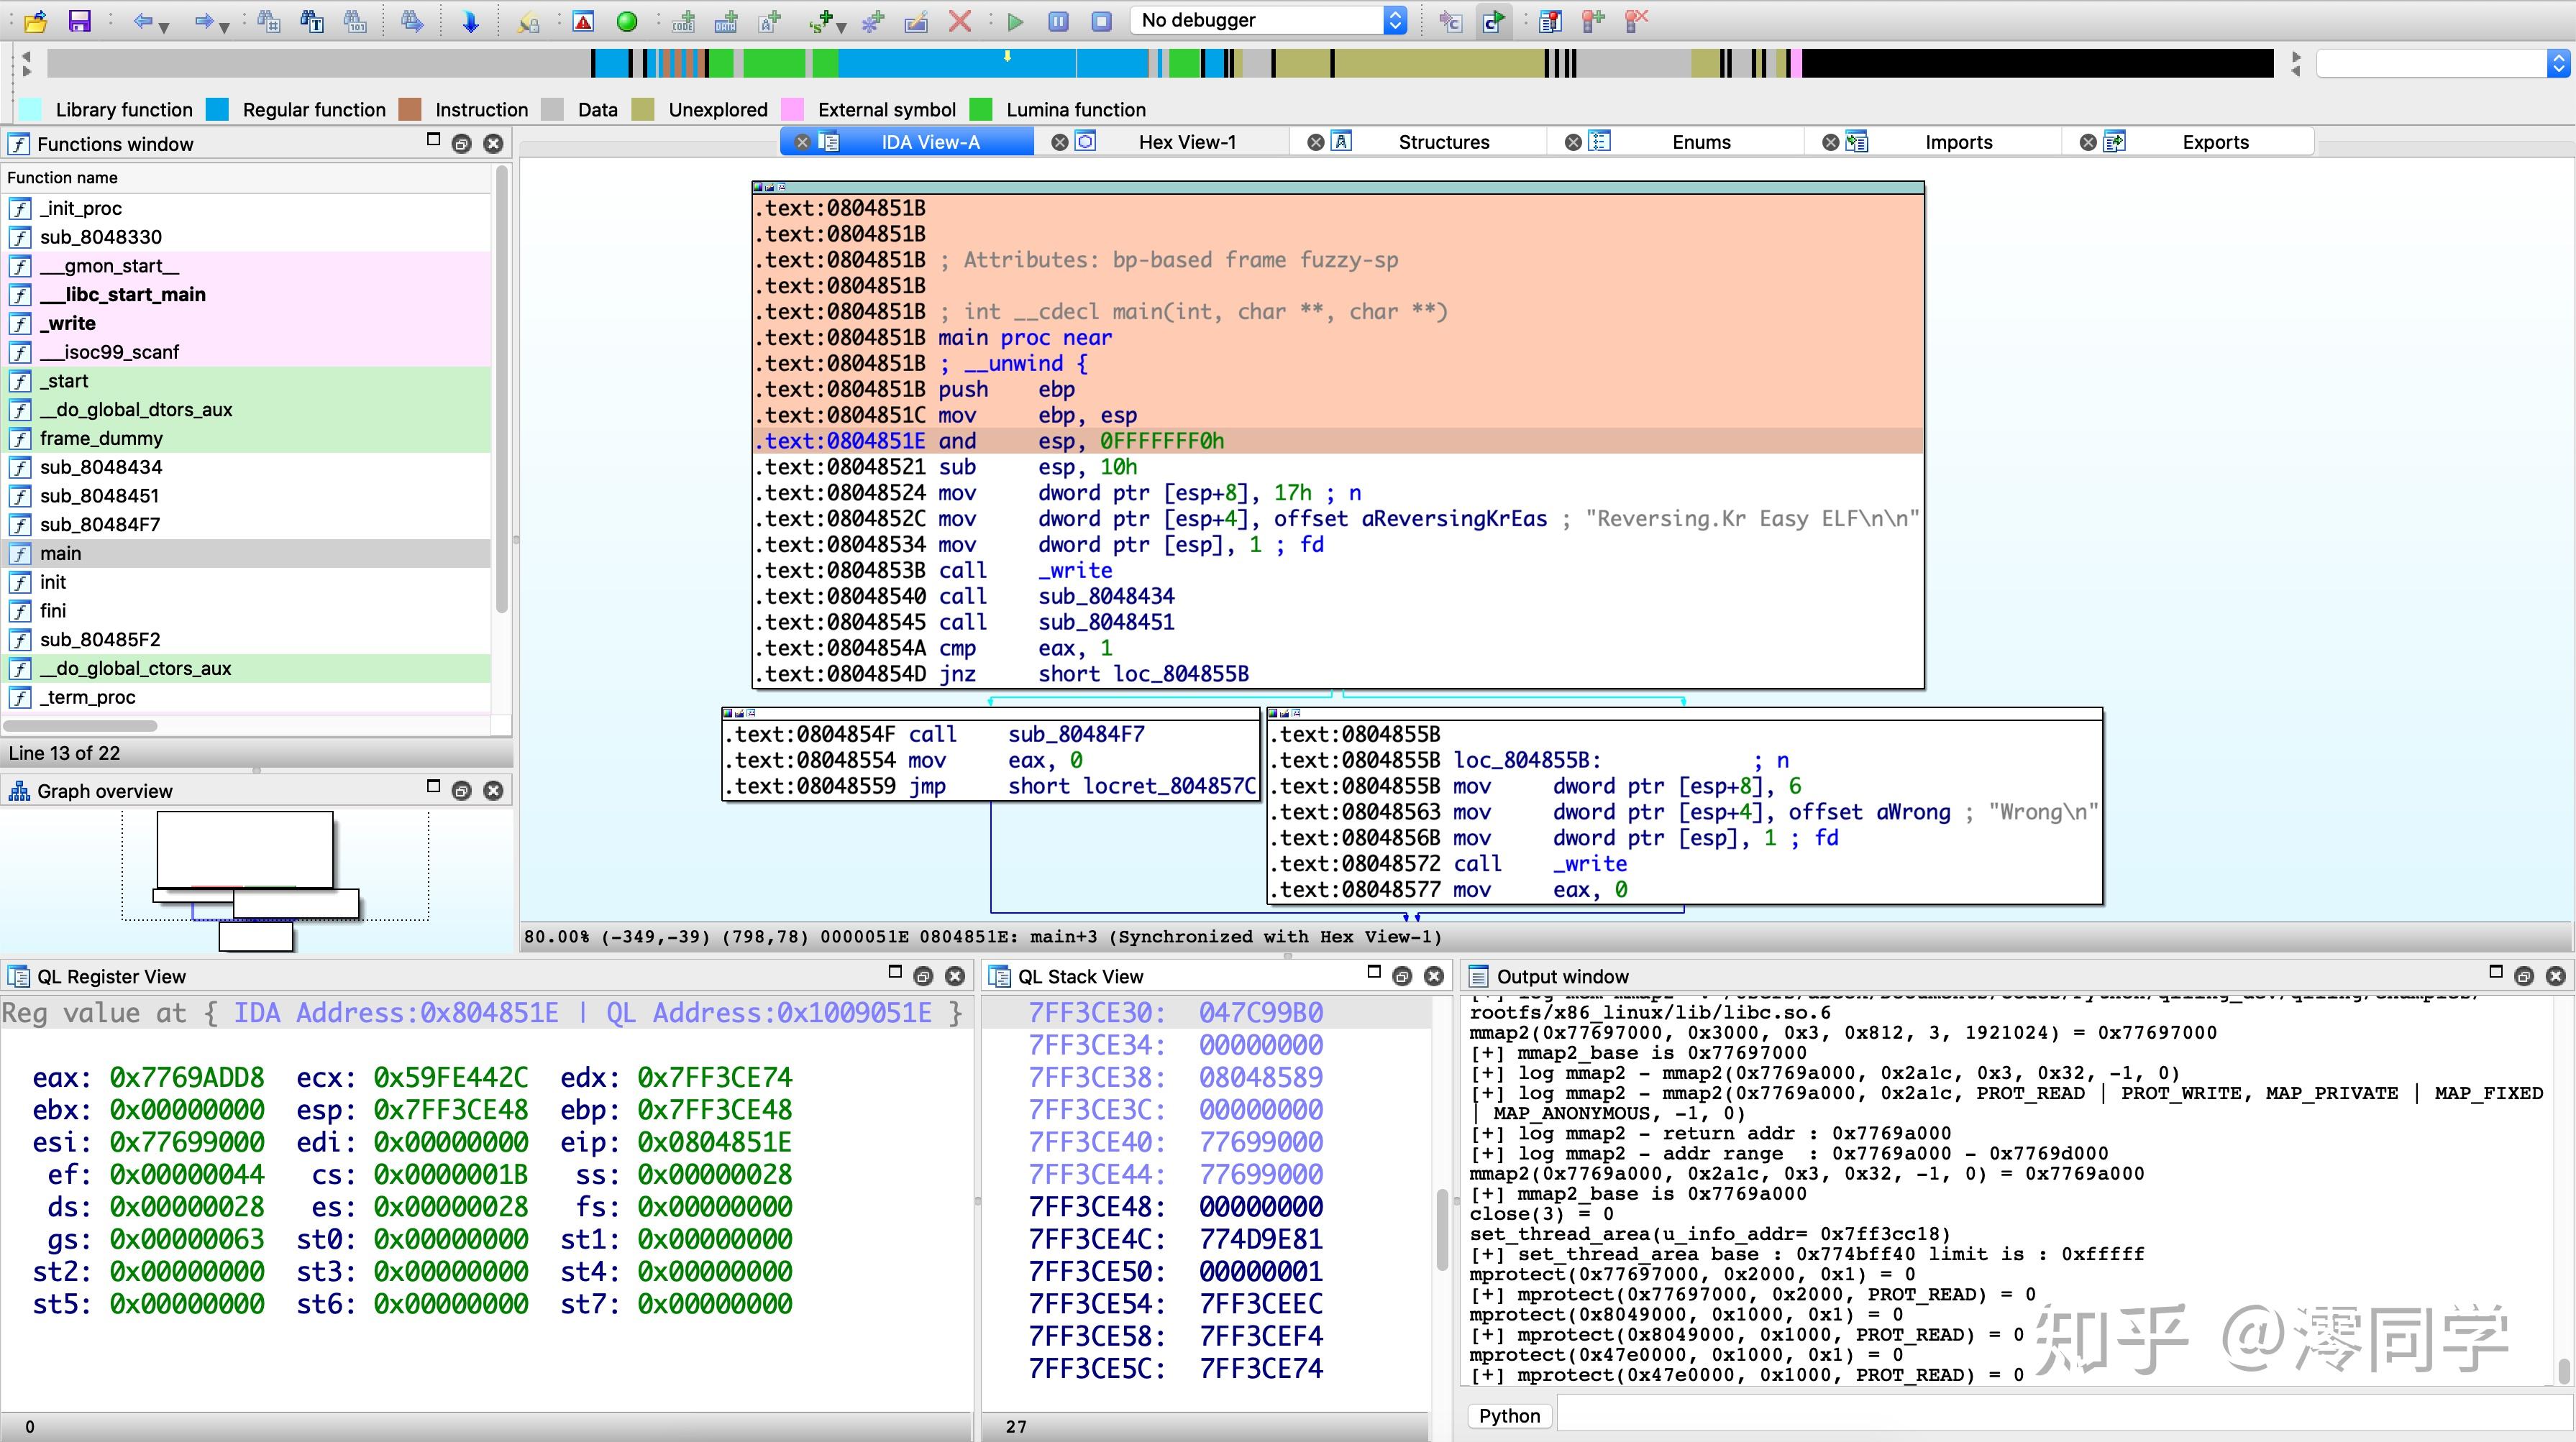Switch to the Imports tab
This screenshot has width=2576, height=1442.
pos(1957,142)
